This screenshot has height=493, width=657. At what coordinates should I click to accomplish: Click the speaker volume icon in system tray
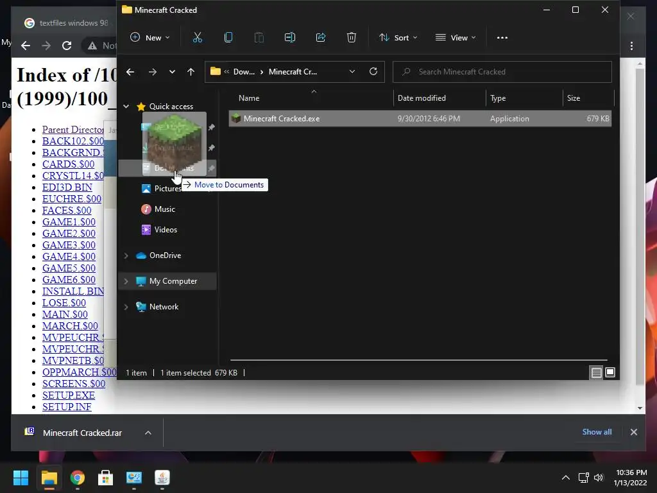pos(599,478)
